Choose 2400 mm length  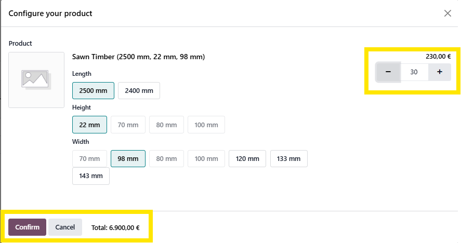[x=139, y=91]
